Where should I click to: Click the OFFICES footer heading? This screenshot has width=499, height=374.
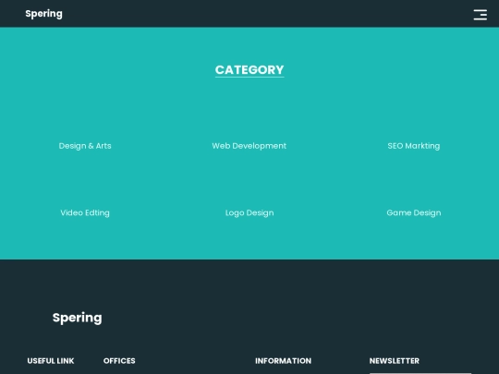coord(119,361)
